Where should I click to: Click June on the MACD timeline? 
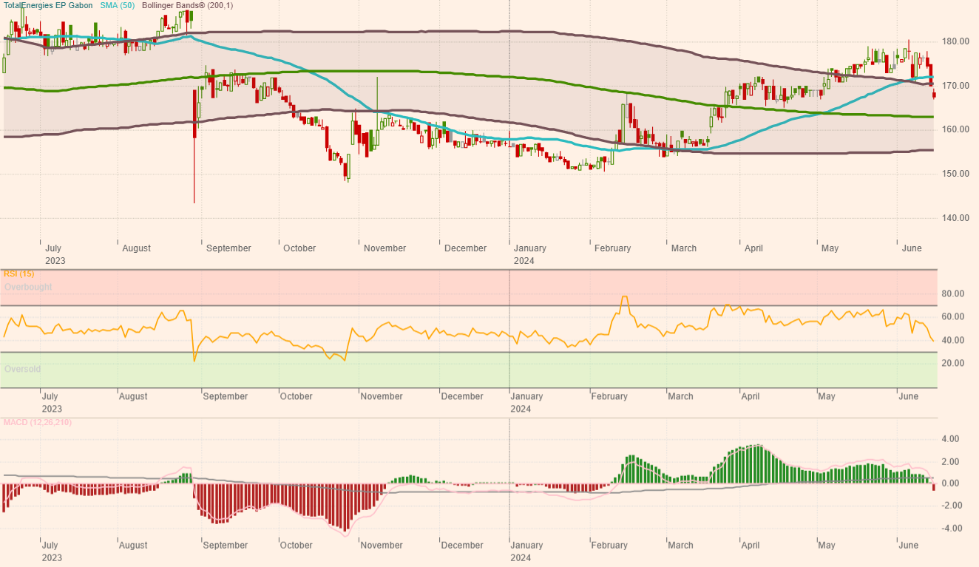pyautogui.click(x=908, y=546)
